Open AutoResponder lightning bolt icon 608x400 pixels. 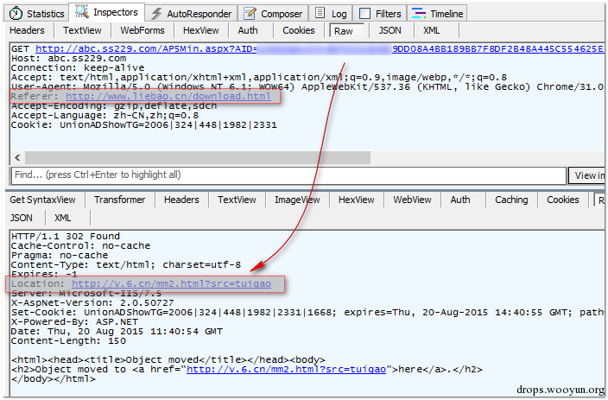pos(156,14)
